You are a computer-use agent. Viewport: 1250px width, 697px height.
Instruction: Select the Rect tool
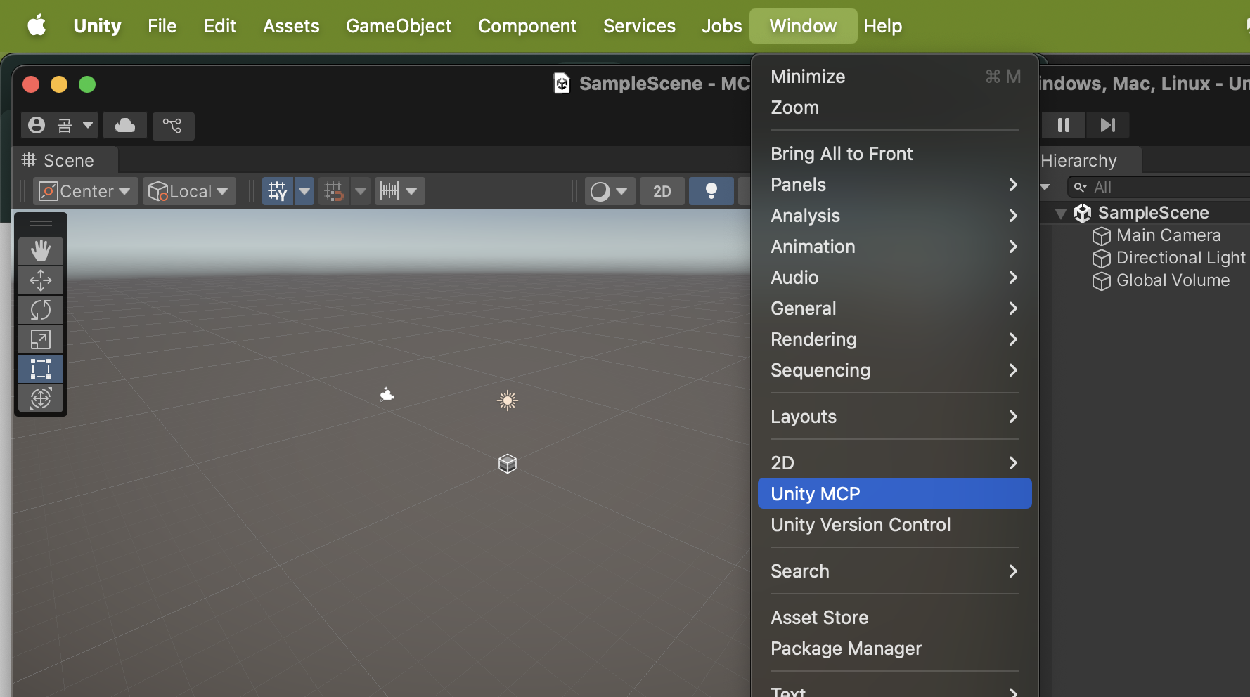click(41, 369)
